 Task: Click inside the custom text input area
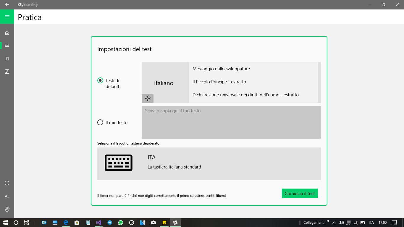click(231, 122)
